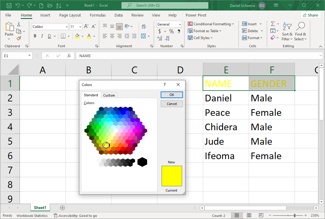Open the Conditional Formatting dropdown
Image resolution: width=325 pixels, height=219 pixels.
(211, 24)
